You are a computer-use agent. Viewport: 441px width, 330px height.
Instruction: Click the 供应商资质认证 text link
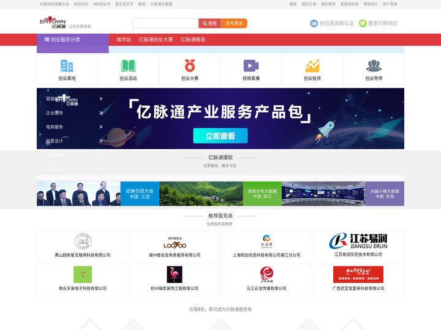336,23
